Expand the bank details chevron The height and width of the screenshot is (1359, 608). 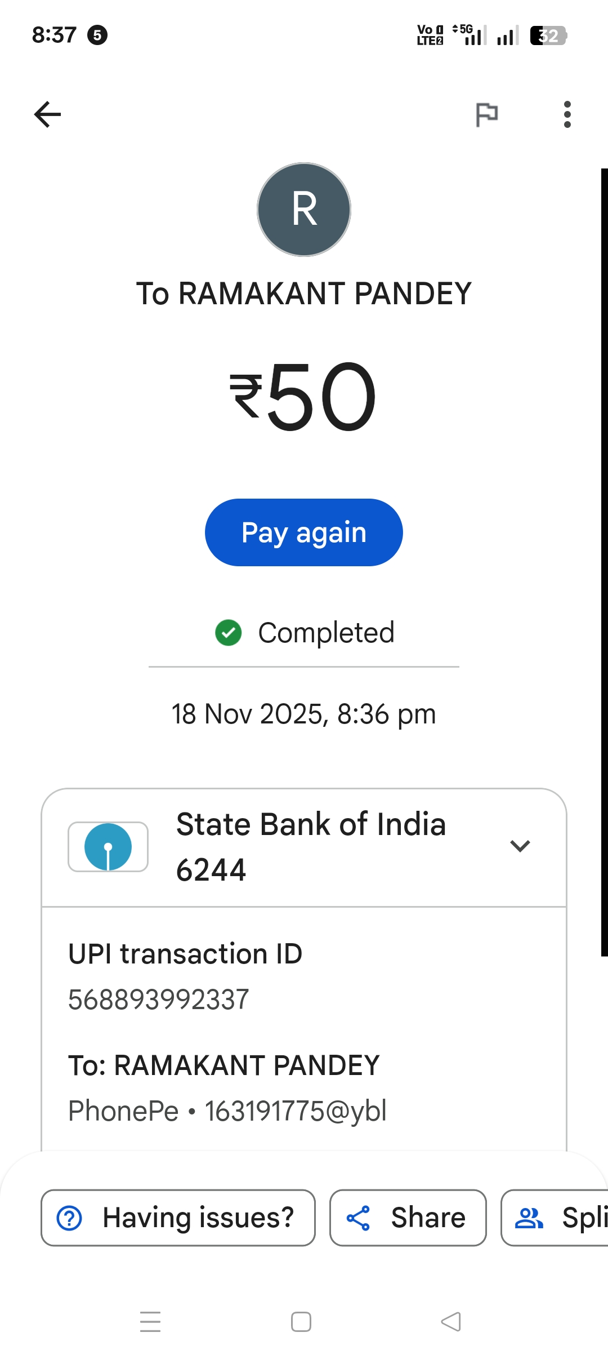pos(520,846)
